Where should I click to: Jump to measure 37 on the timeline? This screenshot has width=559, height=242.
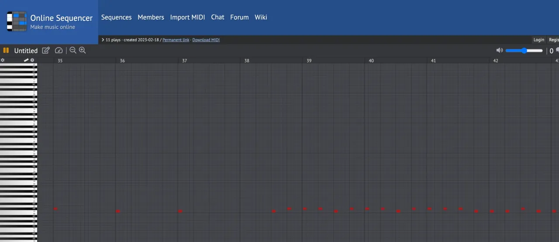(x=184, y=61)
